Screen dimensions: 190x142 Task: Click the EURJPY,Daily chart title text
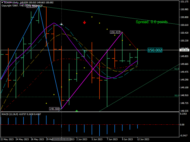[x=11, y=2]
